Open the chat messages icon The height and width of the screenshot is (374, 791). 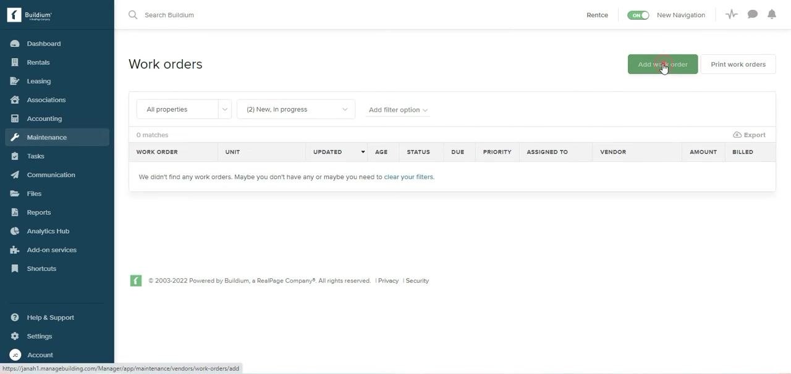pos(753,14)
